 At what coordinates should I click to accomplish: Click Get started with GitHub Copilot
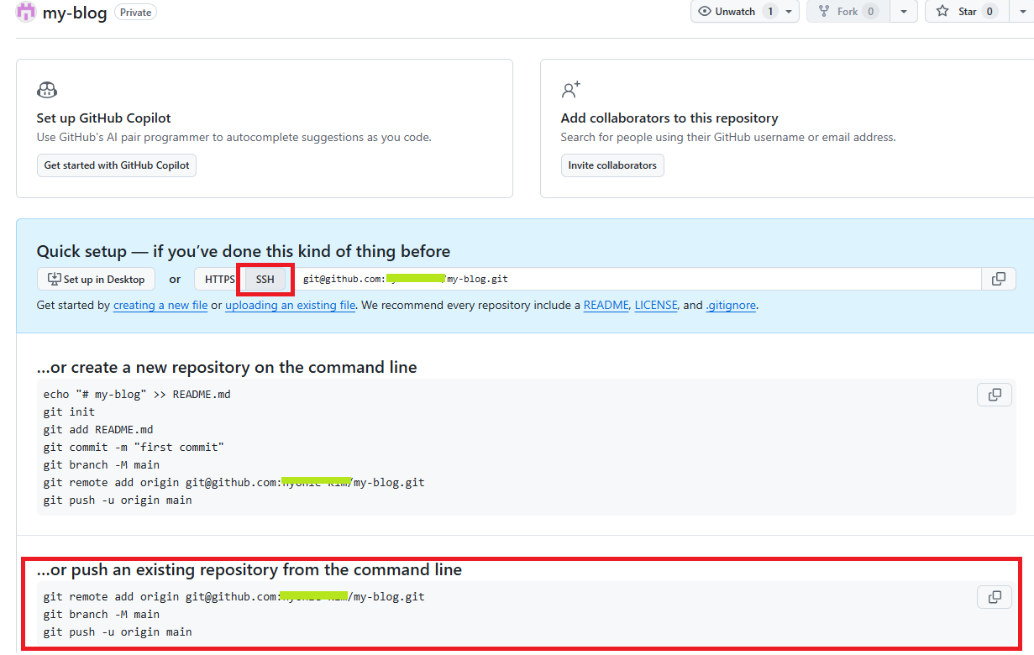pyautogui.click(x=117, y=165)
